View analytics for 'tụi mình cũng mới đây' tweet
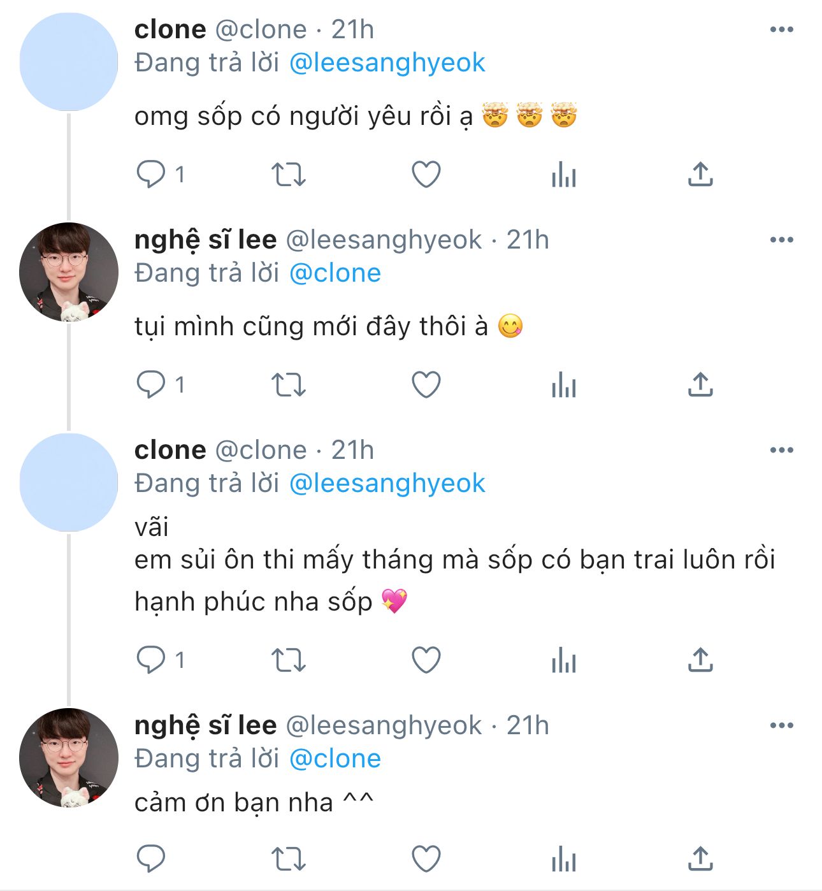This screenshot has width=822, height=891. 564,385
